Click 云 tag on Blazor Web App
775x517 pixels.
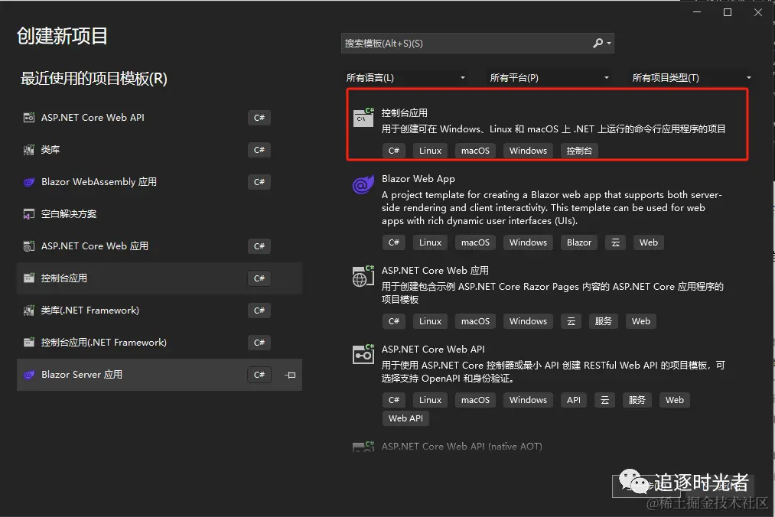click(x=615, y=242)
